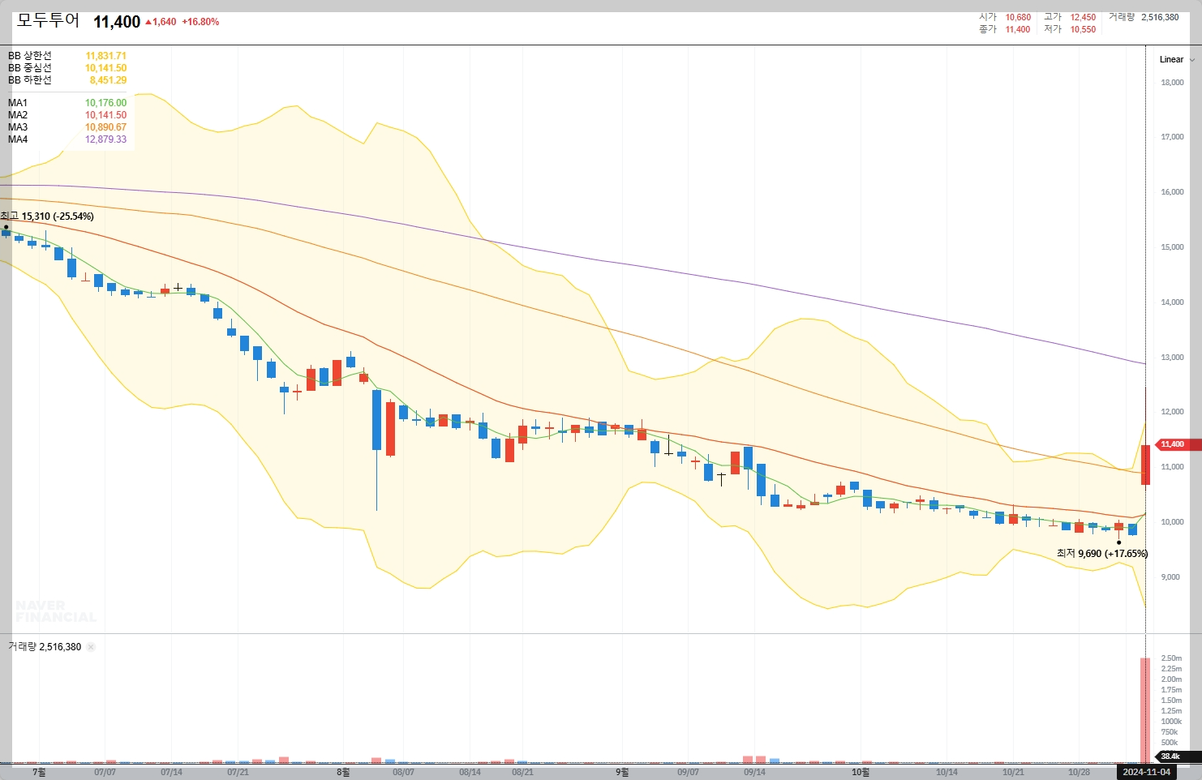
Task: Select the BB 중심선 legend label
Action: click(x=30, y=68)
